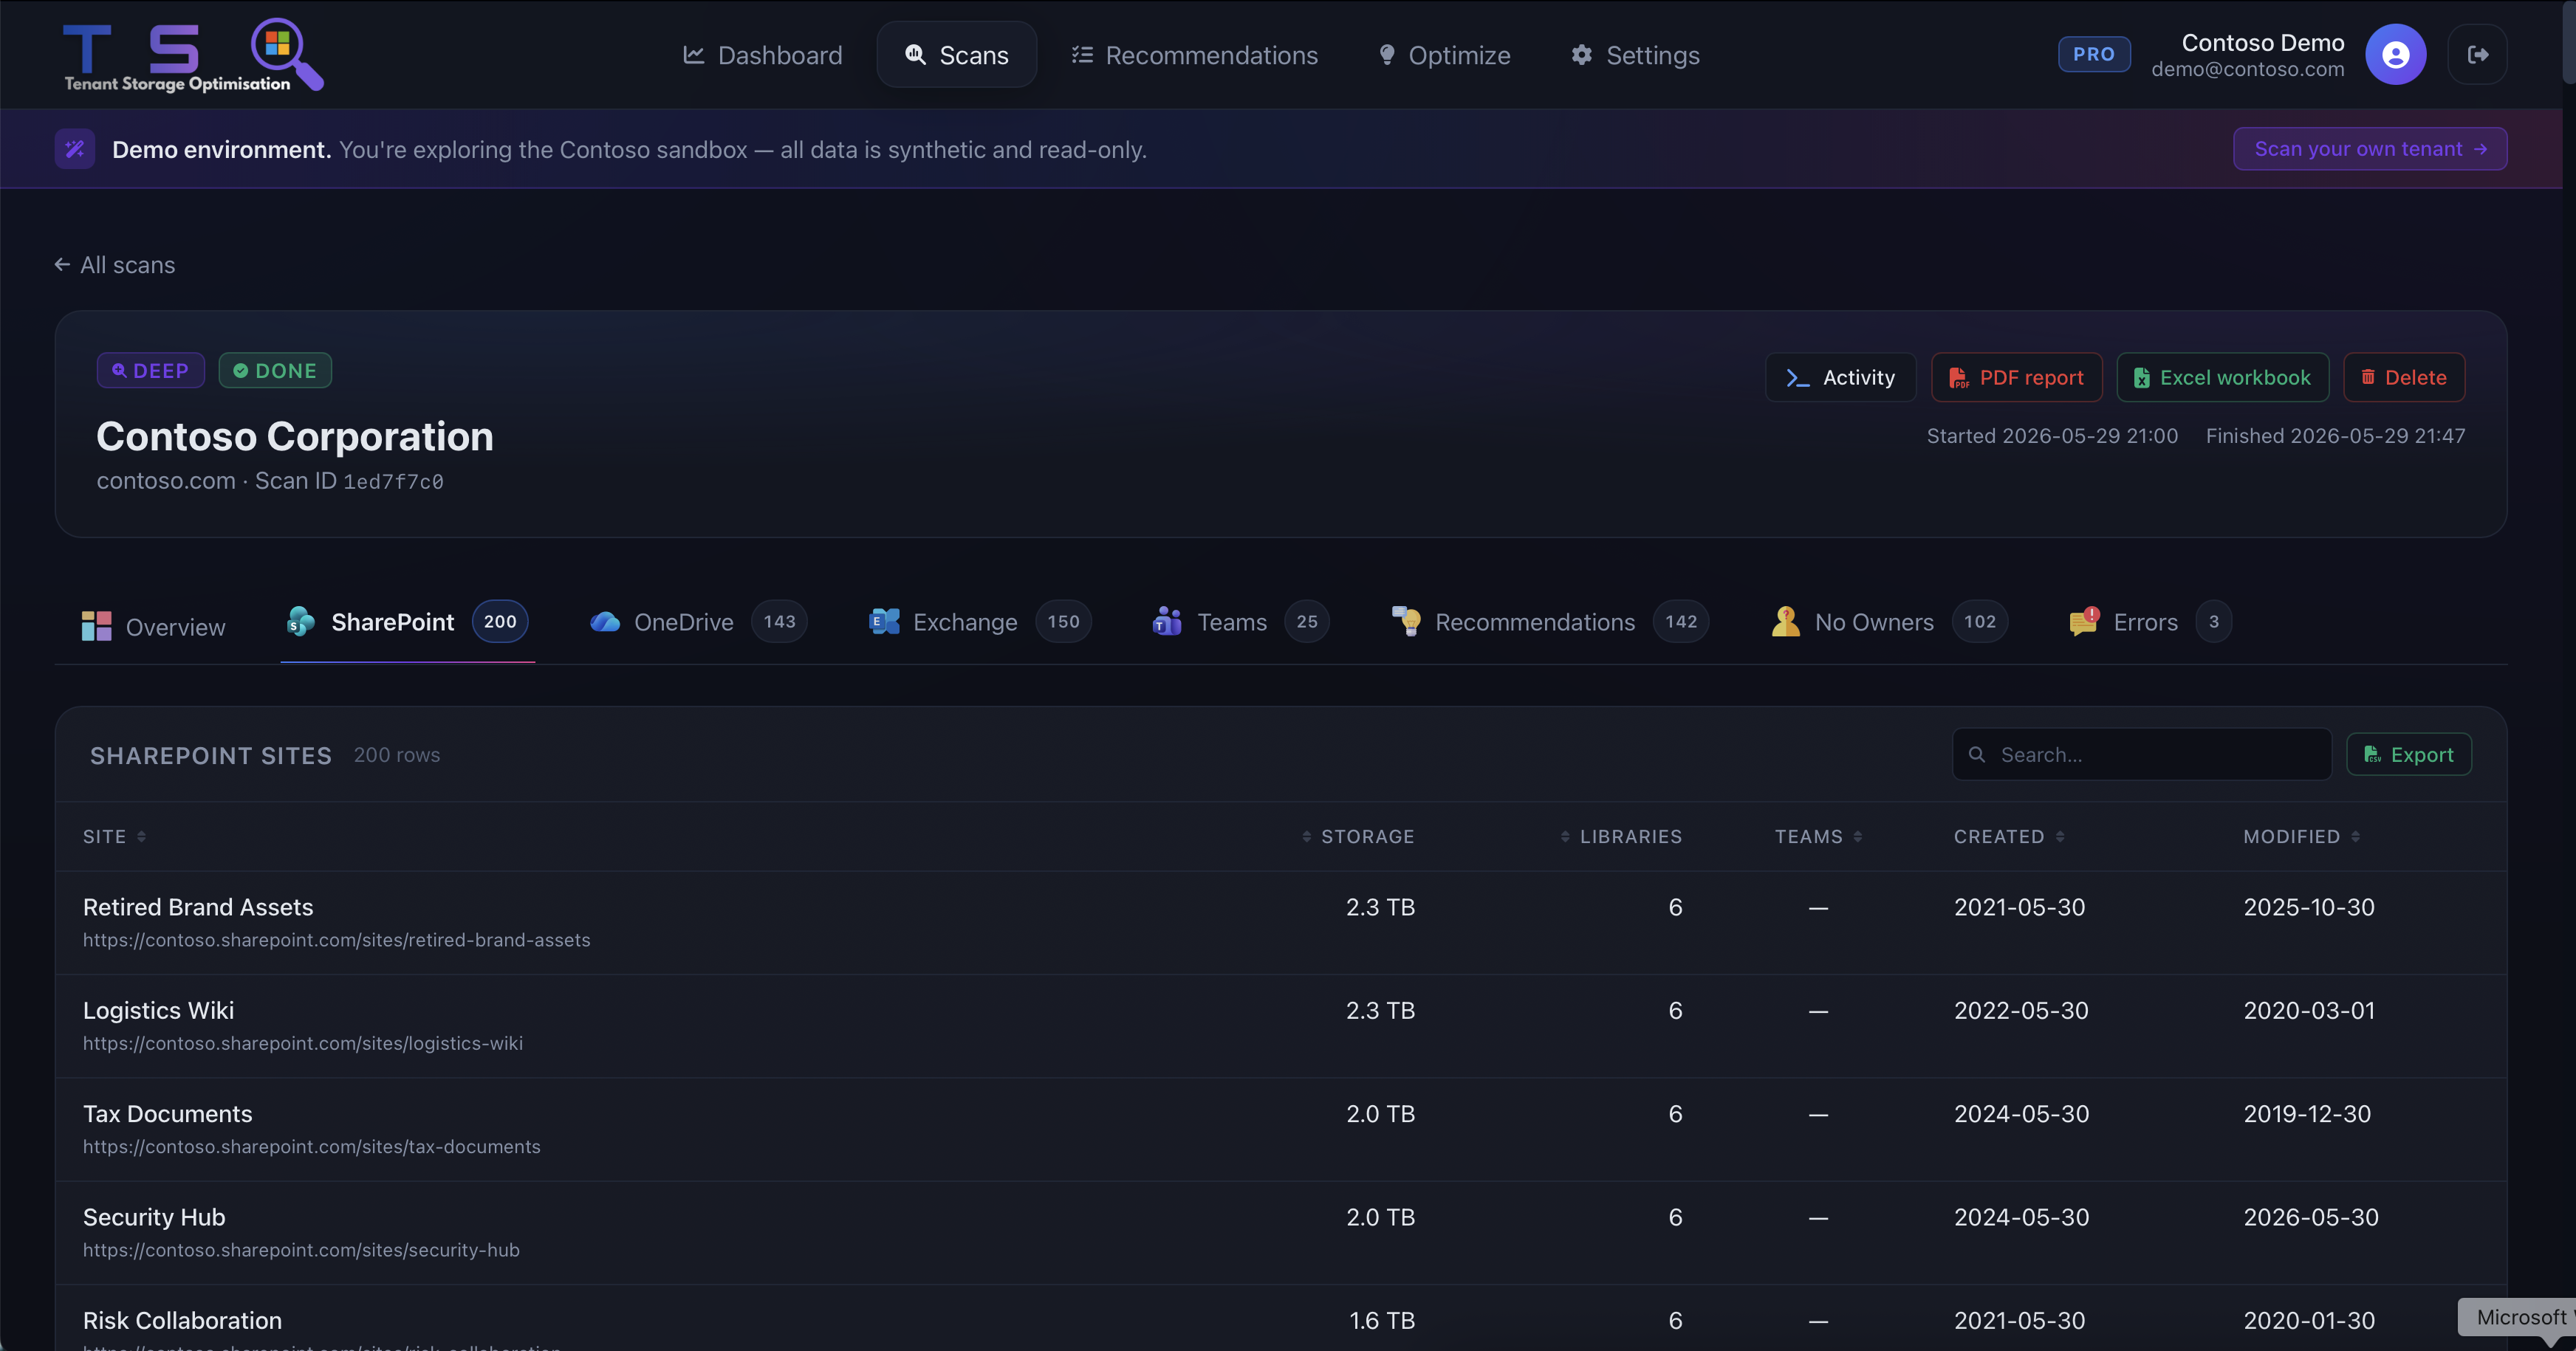Image resolution: width=2576 pixels, height=1351 pixels.
Task: Switch to the Errors tab
Action: pyautogui.click(x=2150, y=622)
